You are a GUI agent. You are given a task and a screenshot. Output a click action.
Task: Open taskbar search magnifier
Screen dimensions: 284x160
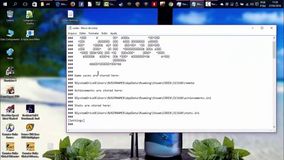tap(15, 4)
